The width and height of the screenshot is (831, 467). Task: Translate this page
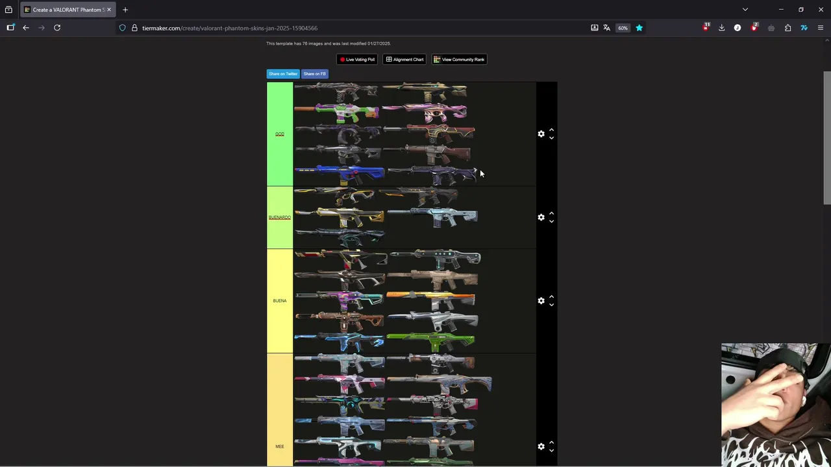click(x=606, y=28)
